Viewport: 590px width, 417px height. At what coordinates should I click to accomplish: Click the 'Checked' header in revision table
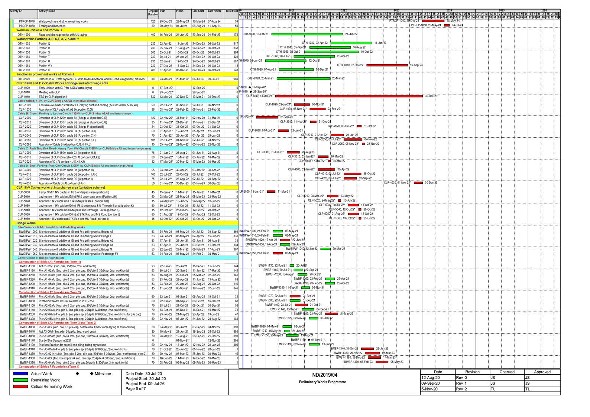pyautogui.click(x=507, y=372)
